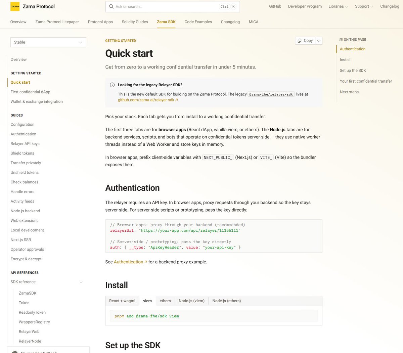Collapse the SDK reference section chevron

click(81, 282)
